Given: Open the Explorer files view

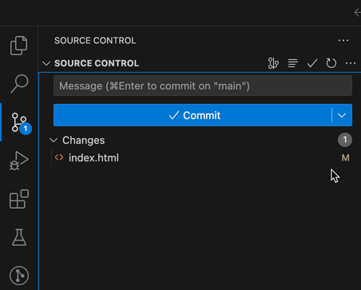Looking at the screenshot, I should tap(18, 46).
